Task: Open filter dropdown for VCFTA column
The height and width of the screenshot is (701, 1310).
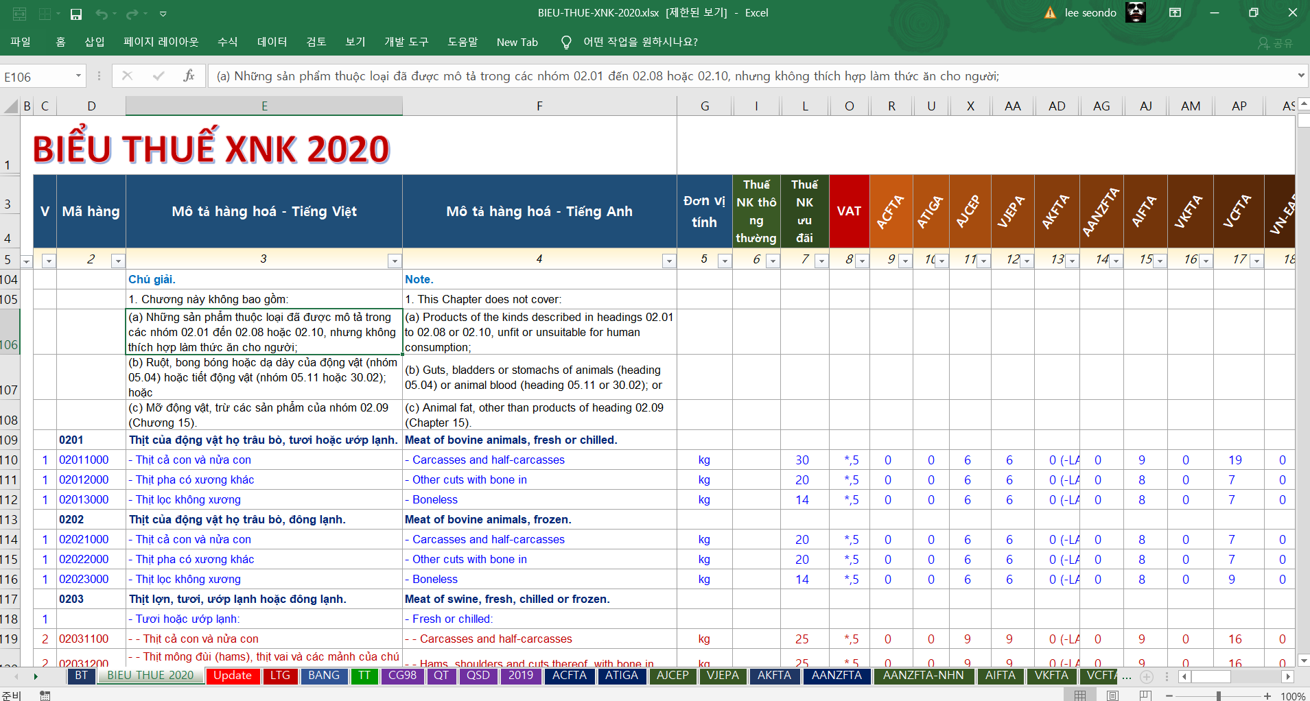Action: tap(1256, 261)
